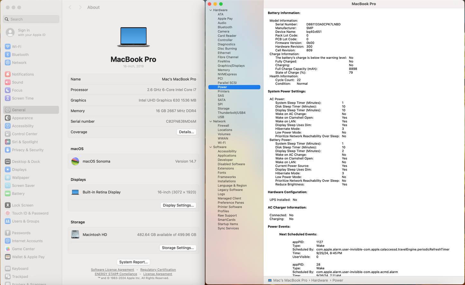
Task: Collapse the Network tree section
Action: [x=211, y=121]
